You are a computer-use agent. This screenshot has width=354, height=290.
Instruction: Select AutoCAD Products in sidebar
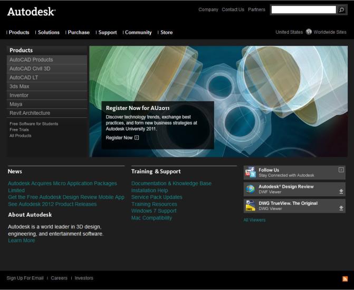coord(47,59)
